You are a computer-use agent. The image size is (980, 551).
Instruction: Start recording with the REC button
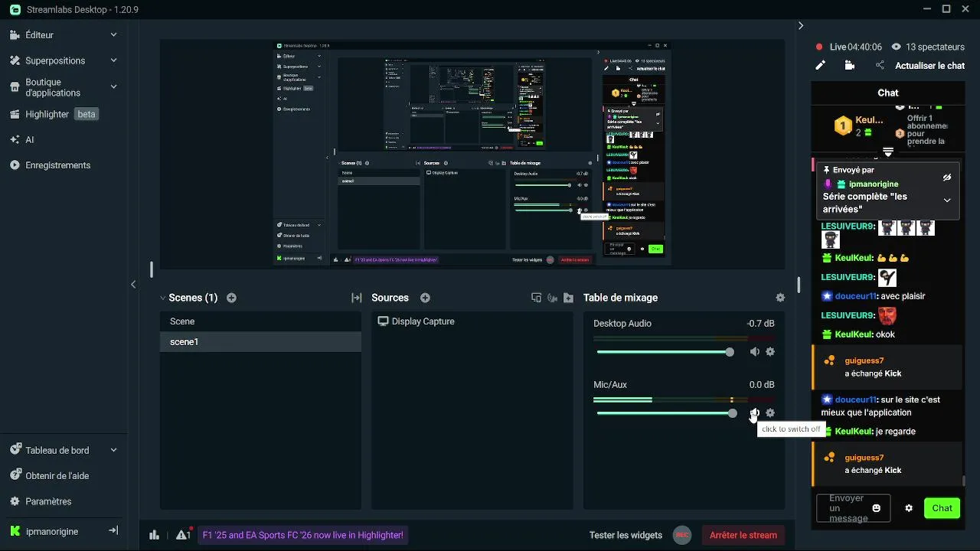click(681, 535)
